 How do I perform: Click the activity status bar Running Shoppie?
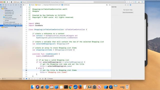[72, 2]
